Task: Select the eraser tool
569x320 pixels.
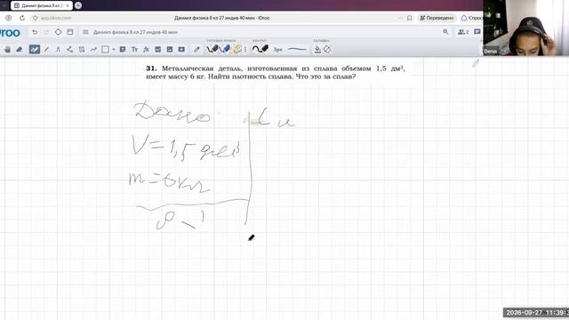Action: pos(20,50)
